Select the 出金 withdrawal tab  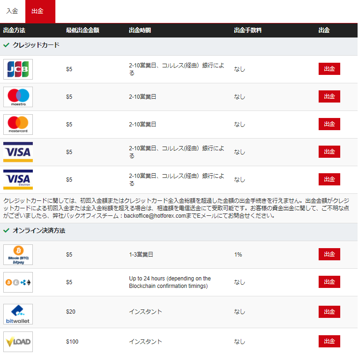40,11
